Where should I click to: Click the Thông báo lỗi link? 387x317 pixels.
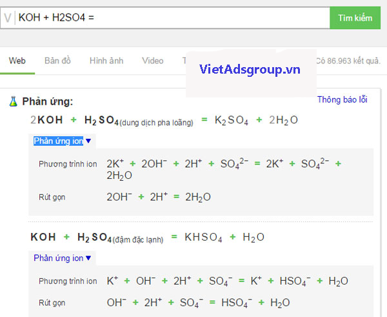click(x=342, y=99)
